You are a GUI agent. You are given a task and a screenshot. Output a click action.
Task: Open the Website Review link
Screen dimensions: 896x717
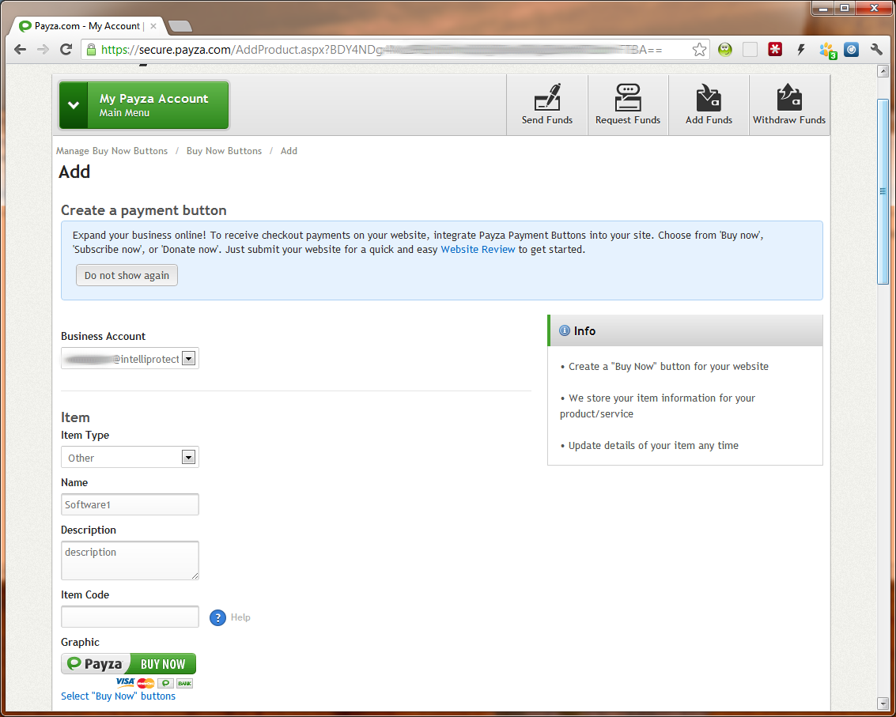(x=478, y=250)
